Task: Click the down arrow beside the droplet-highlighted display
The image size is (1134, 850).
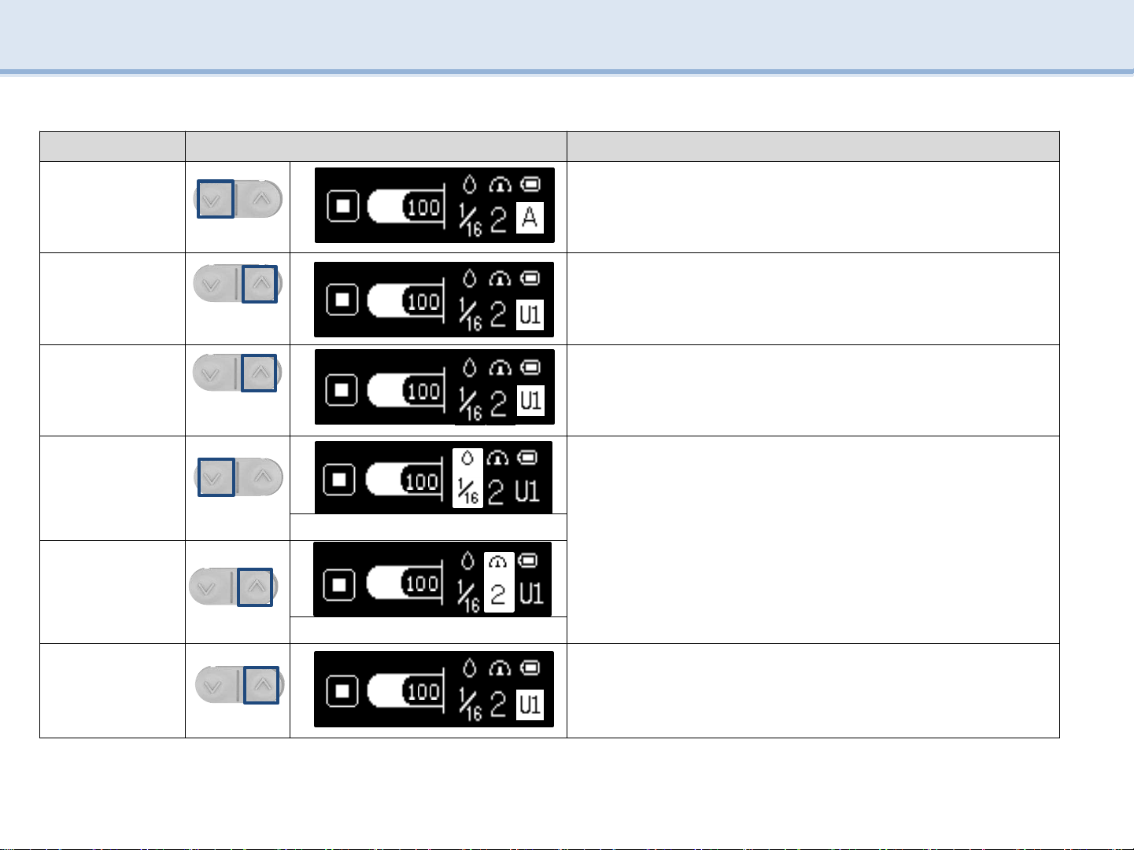Action: coord(216,477)
